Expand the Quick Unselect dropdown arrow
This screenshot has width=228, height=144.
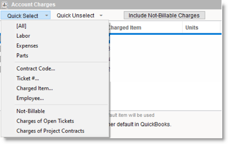coord(101,15)
